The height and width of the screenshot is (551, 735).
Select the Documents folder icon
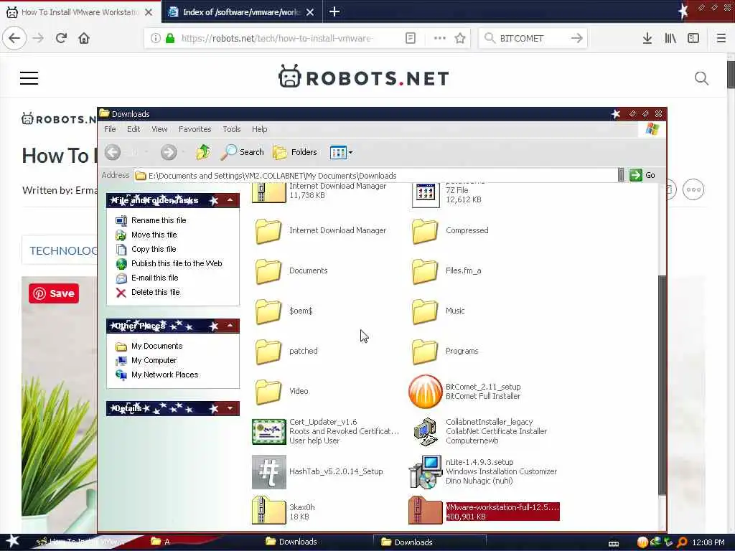(268, 271)
